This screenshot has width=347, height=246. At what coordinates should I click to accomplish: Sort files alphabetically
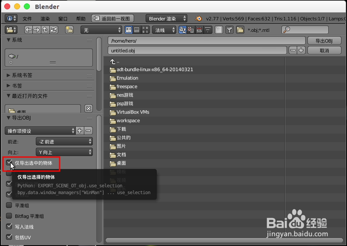point(182,30)
